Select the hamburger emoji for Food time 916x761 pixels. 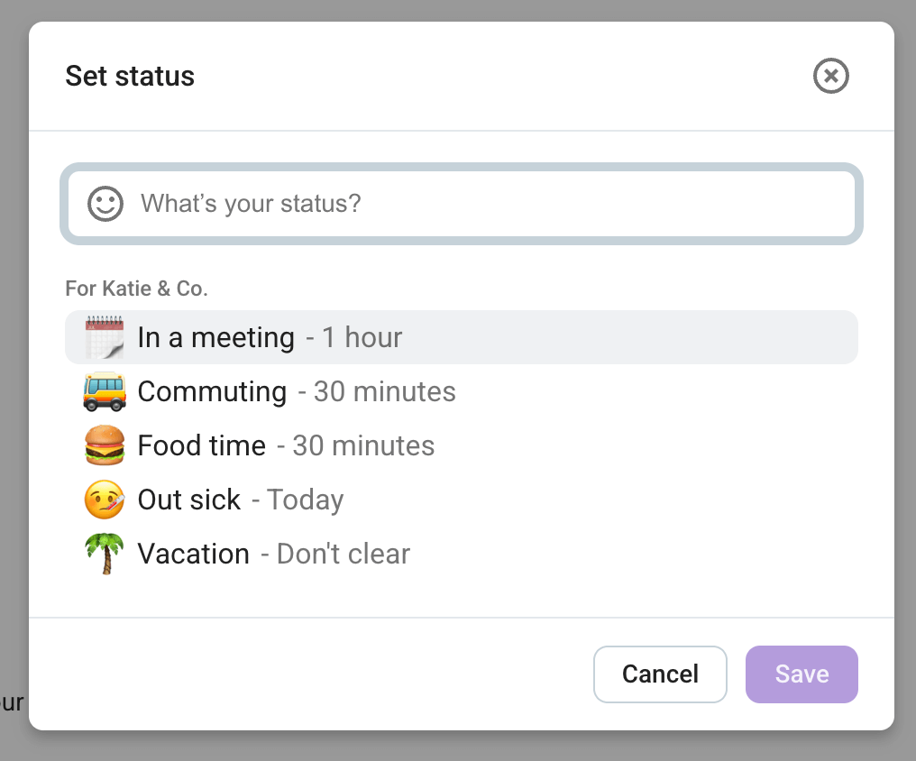point(104,445)
